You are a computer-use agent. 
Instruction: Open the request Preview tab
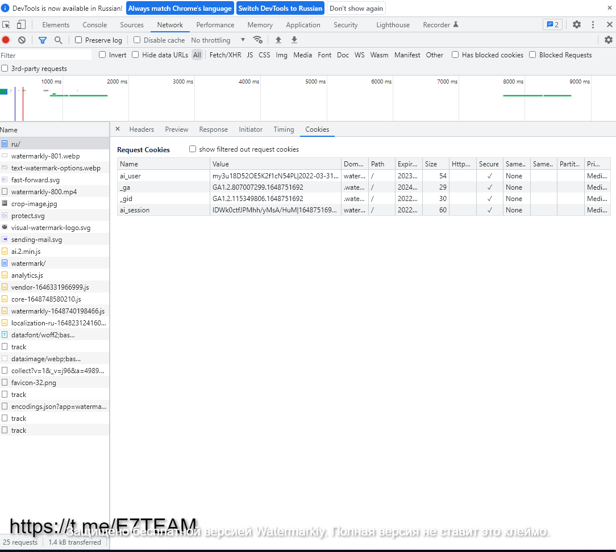point(176,129)
